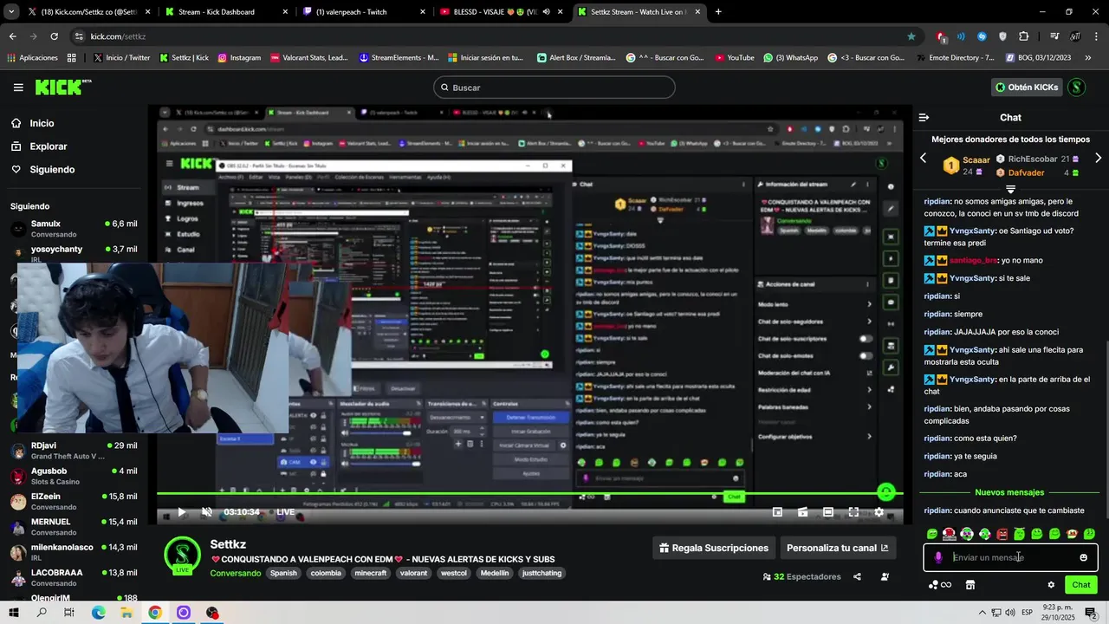The image size is (1109, 624).
Task: Click the Obtén KICKs button
Action: pos(1027,88)
